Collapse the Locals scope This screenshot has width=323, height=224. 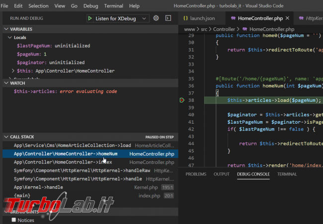(x=9, y=37)
